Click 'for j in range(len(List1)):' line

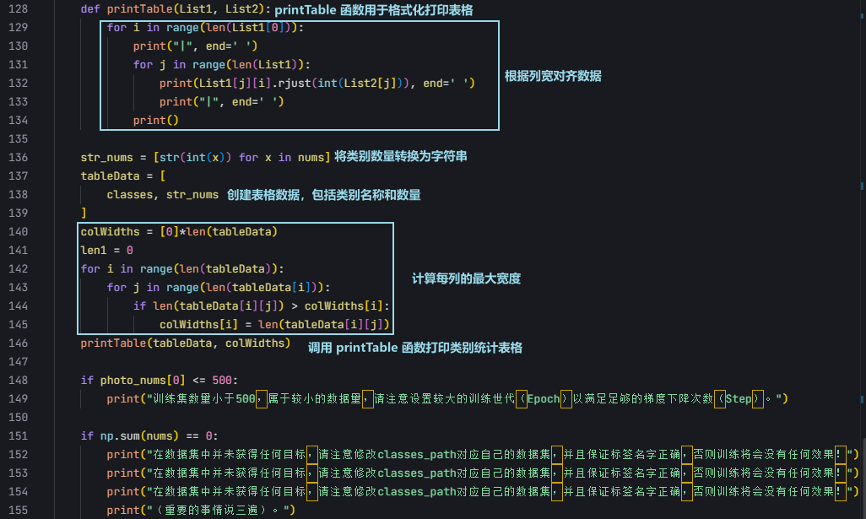[x=221, y=65]
